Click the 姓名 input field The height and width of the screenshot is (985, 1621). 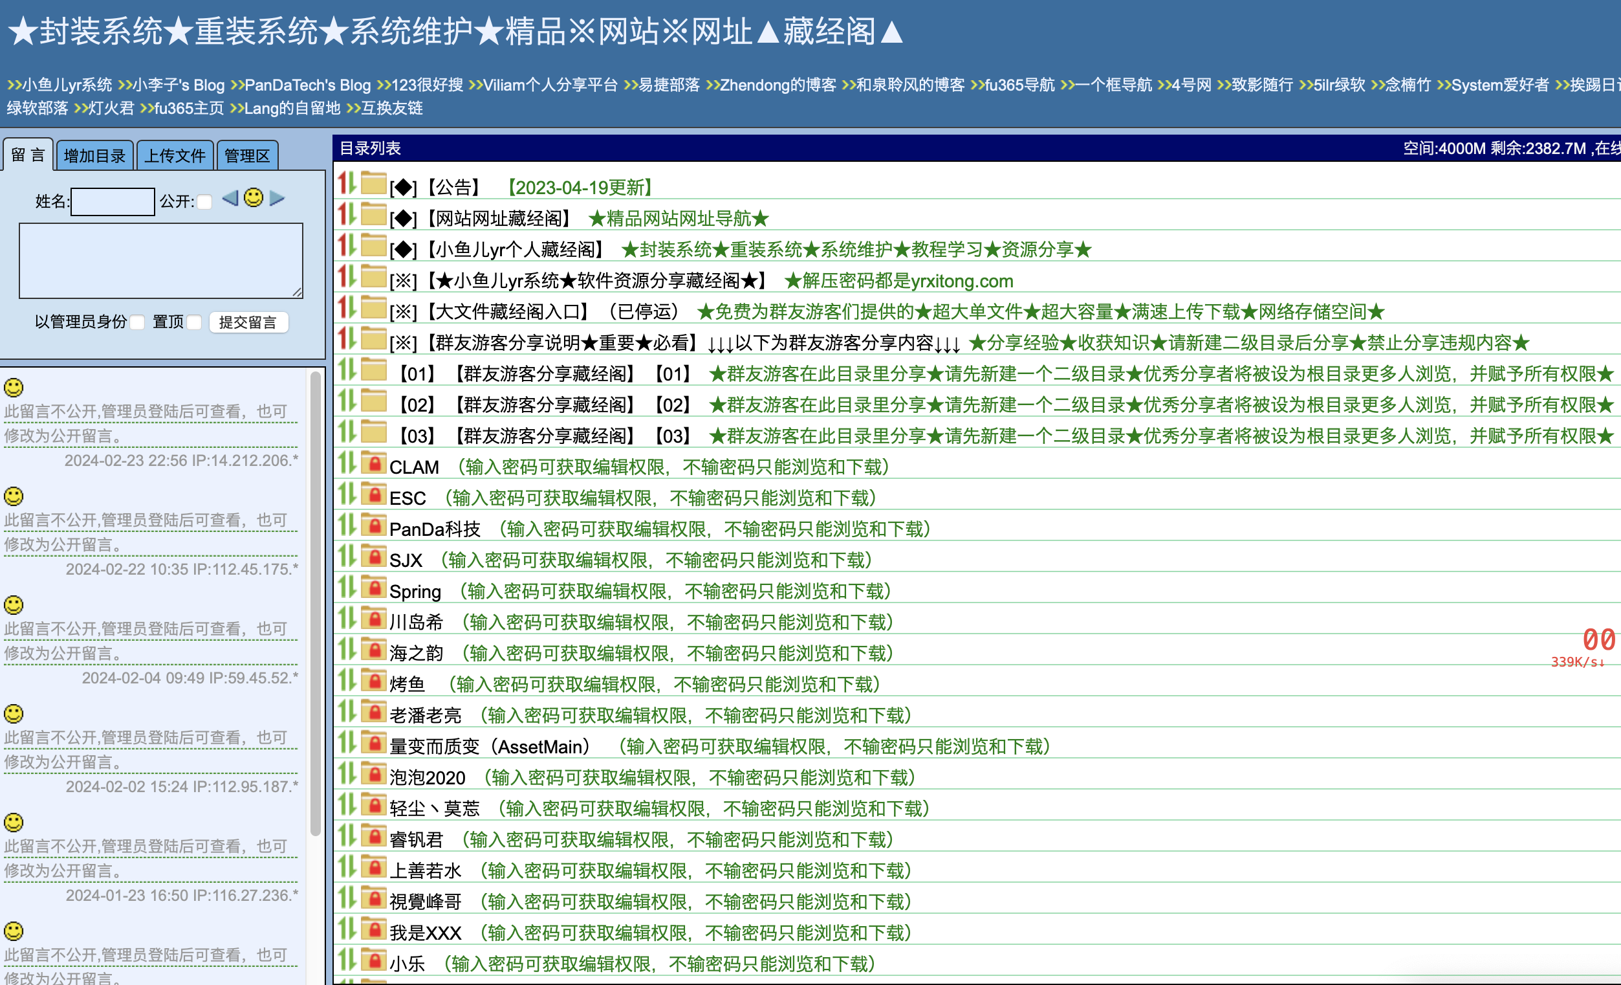113,201
